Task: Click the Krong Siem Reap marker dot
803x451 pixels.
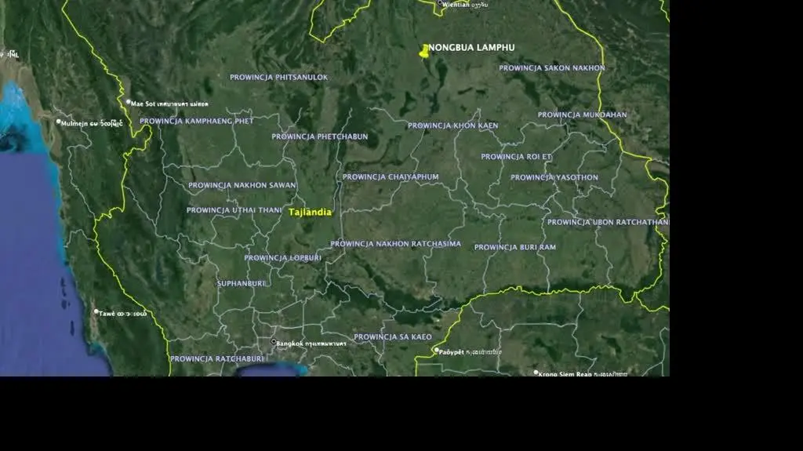Action: [536, 373]
